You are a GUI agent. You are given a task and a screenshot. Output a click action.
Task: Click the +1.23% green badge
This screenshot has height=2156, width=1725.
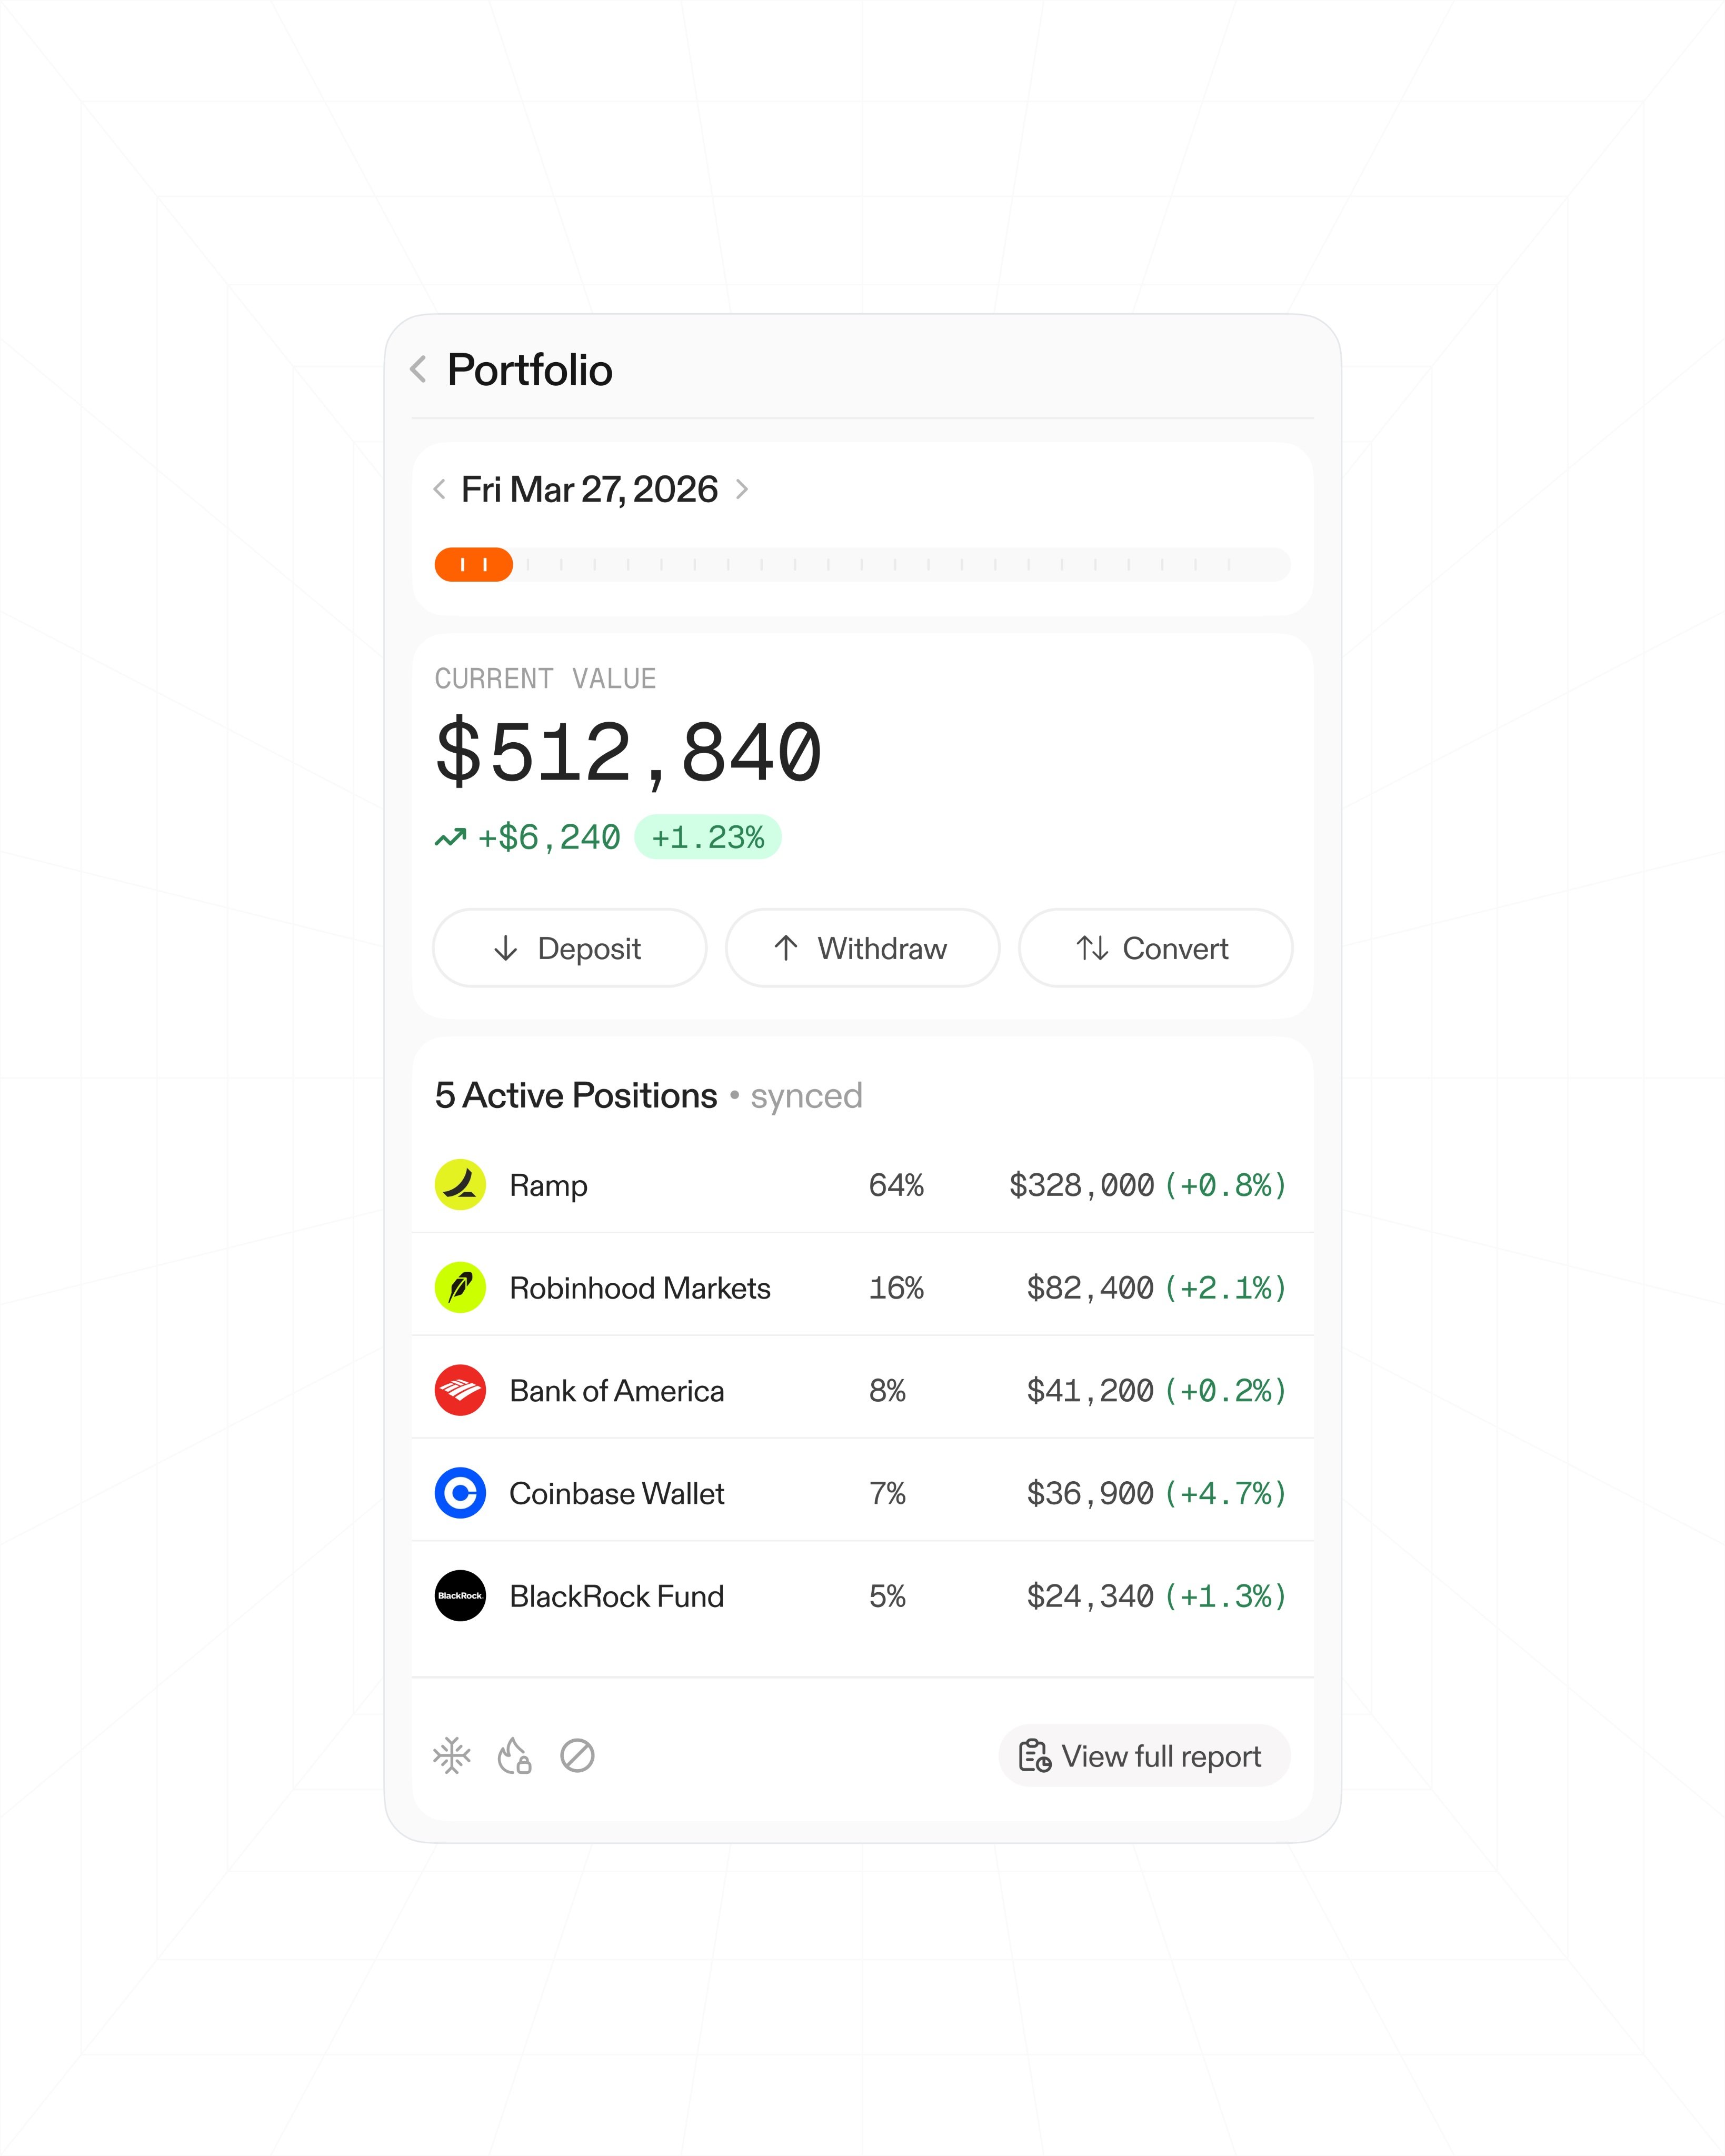coord(708,837)
